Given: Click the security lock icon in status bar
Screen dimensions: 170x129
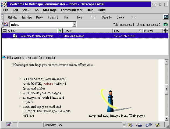Looking at the screenshot, I should [x=9, y=124].
